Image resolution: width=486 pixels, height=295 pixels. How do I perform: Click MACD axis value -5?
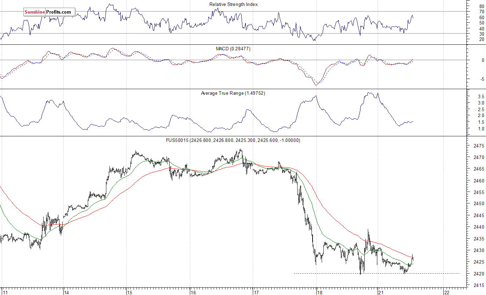click(x=482, y=79)
